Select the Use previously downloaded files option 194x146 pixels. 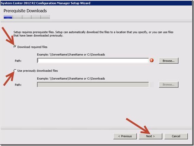pos(16,71)
